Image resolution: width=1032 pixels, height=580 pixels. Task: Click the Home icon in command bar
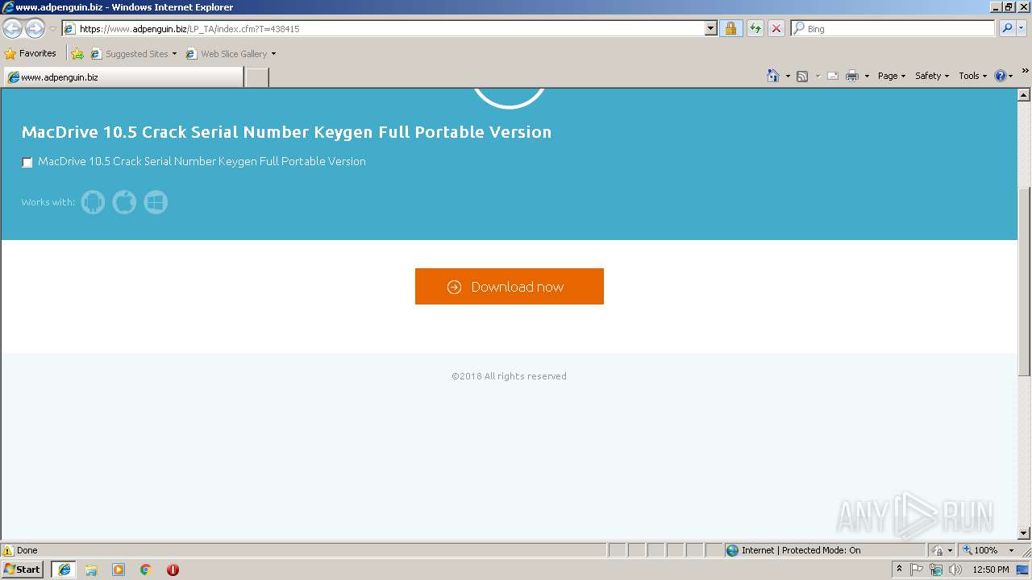(x=773, y=76)
